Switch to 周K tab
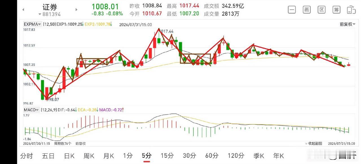This screenshot has height=164, width=361. tap(89, 156)
